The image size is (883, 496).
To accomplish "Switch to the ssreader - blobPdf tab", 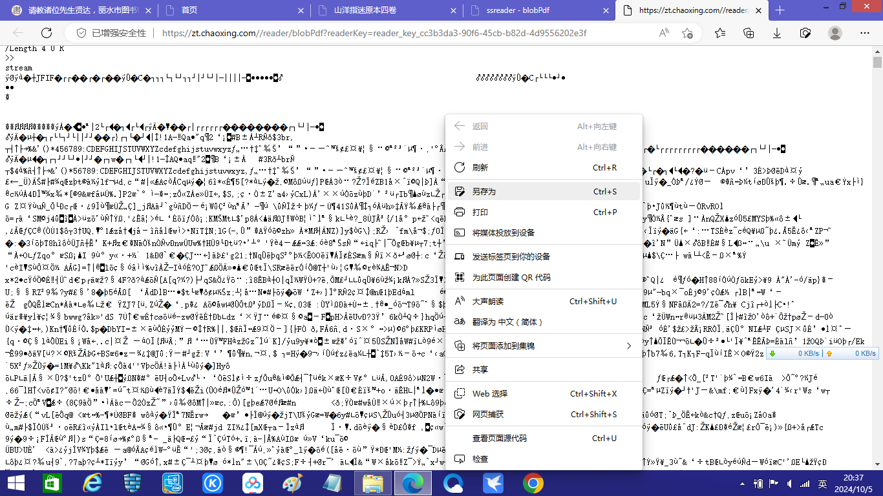I will 539,10.
